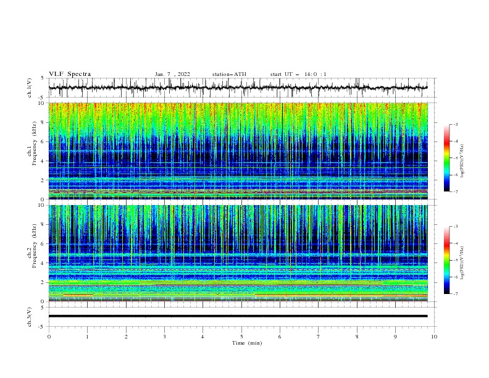Click the time axis tick label '5'
Screen dimensions: 489x378
click(241, 337)
